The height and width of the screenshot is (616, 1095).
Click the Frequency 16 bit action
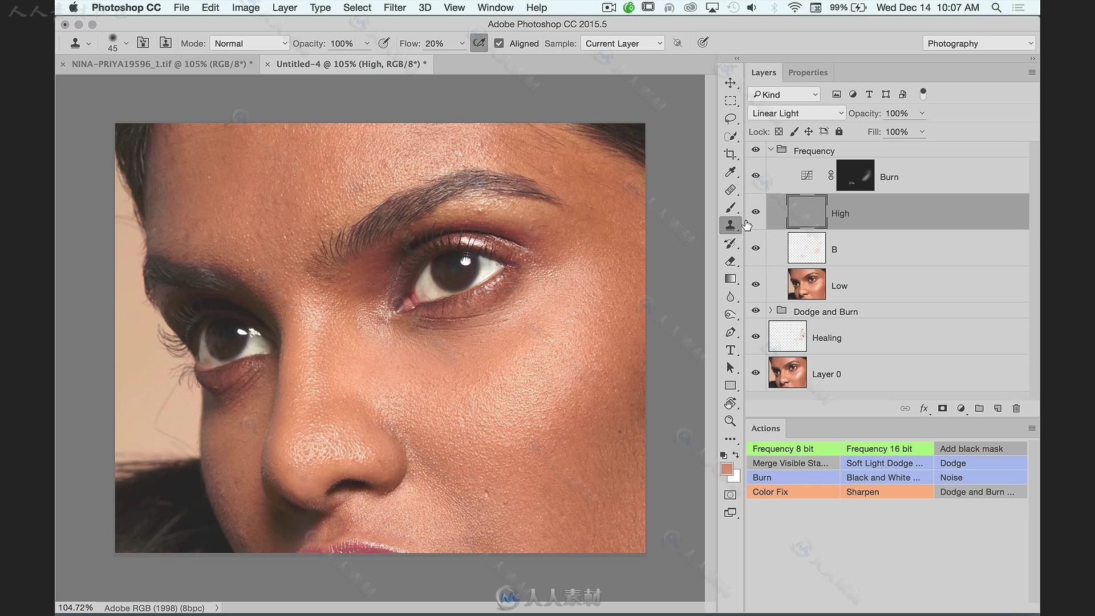(879, 448)
